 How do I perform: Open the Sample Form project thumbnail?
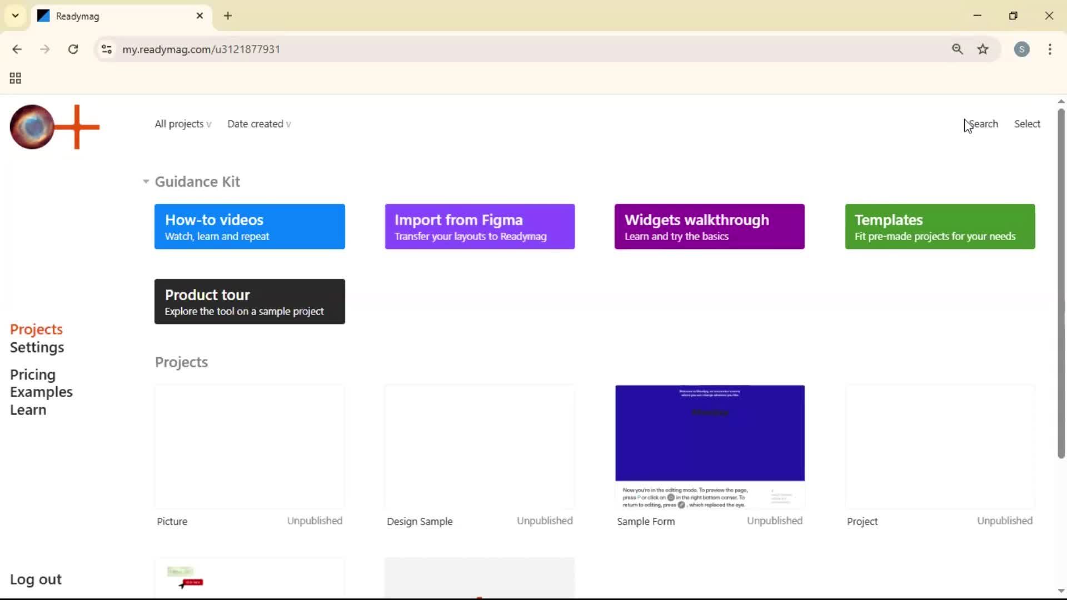pos(709,446)
